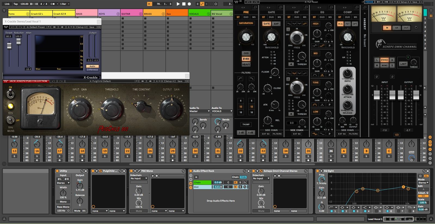Toggle the automation arm link icon
This screenshot has height=224, width=435.
(202, 4)
